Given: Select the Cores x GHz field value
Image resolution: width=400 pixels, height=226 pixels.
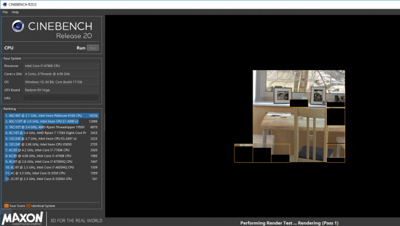Looking at the screenshot, I should pos(61,74).
